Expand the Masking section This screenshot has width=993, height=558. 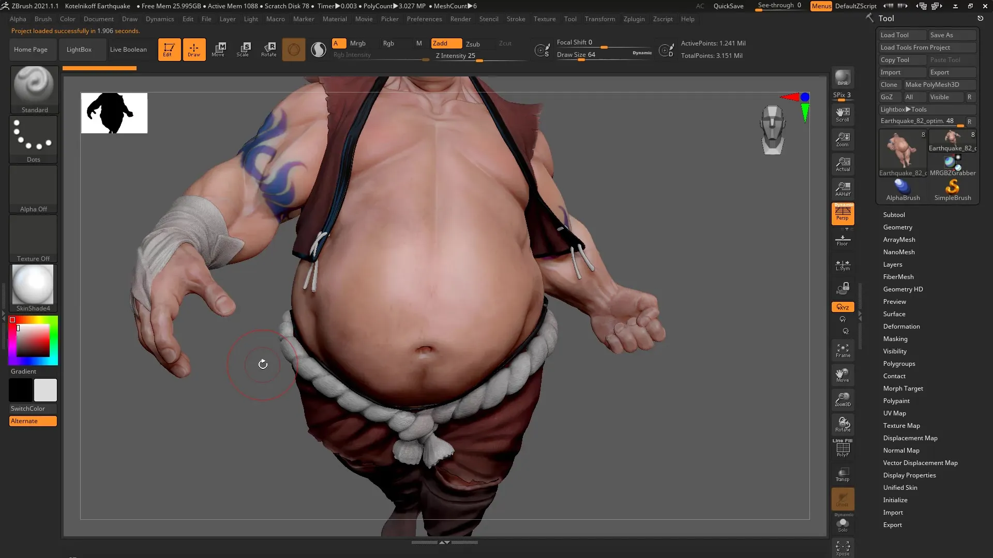(x=895, y=339)
